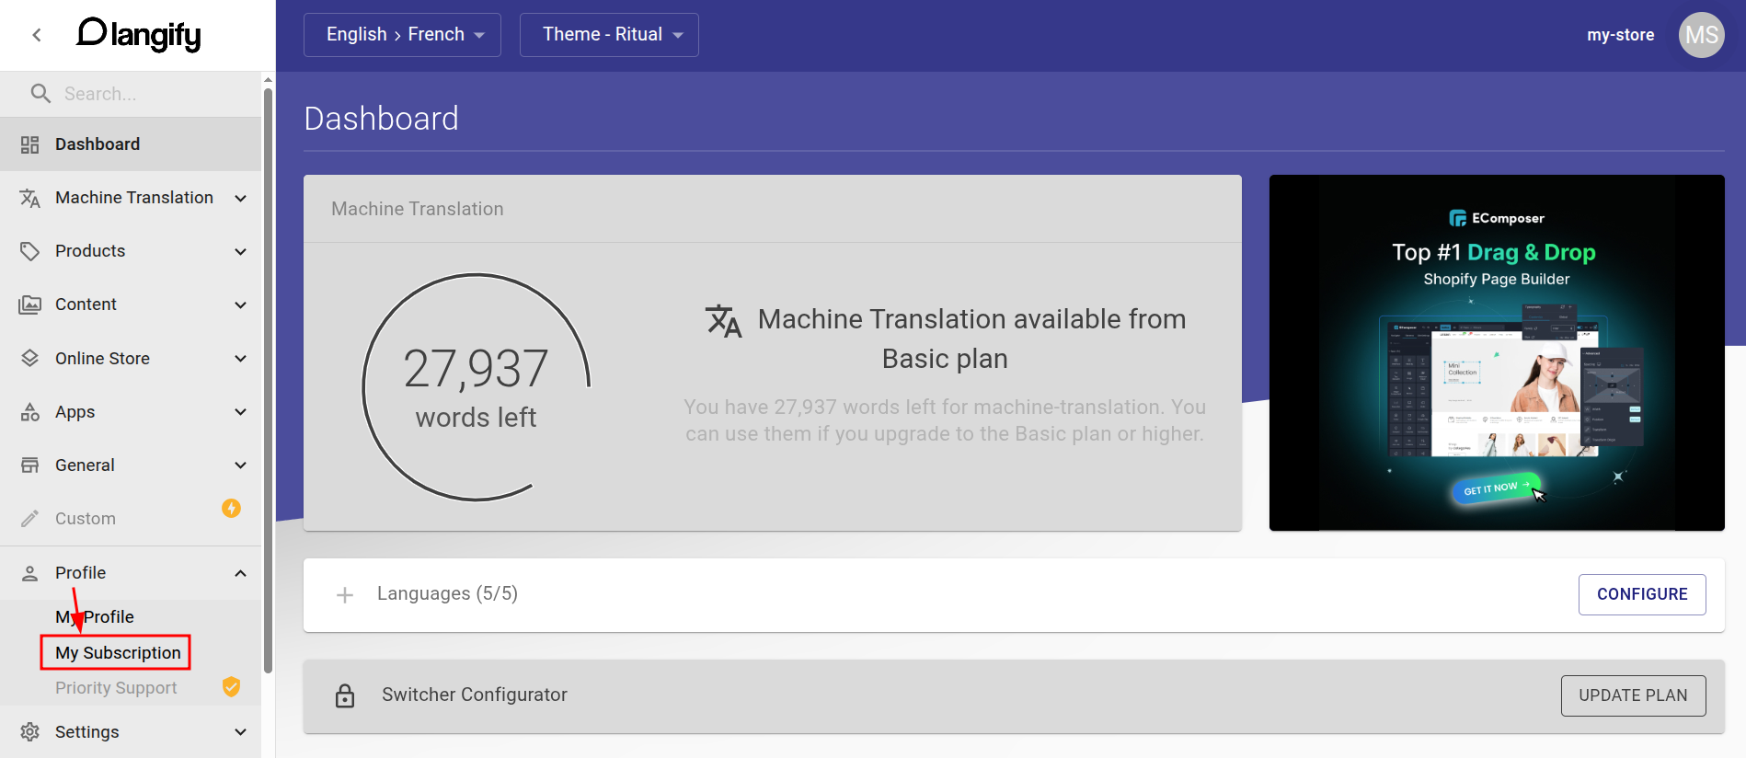Image resolution: width=1746 pixels, height=758 pixels.
Task: Click the Profile person icon
Action: coord(30,572)
